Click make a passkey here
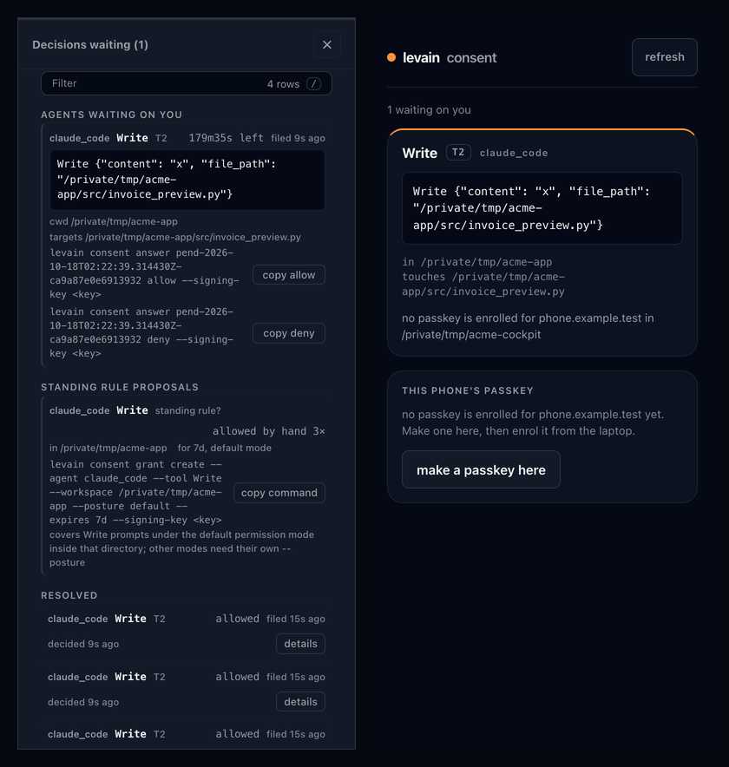Screen dimensions: 729x767 tap(481, 469)
